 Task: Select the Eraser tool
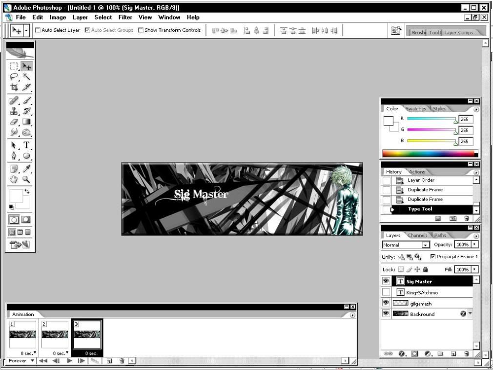pos(14,122)
